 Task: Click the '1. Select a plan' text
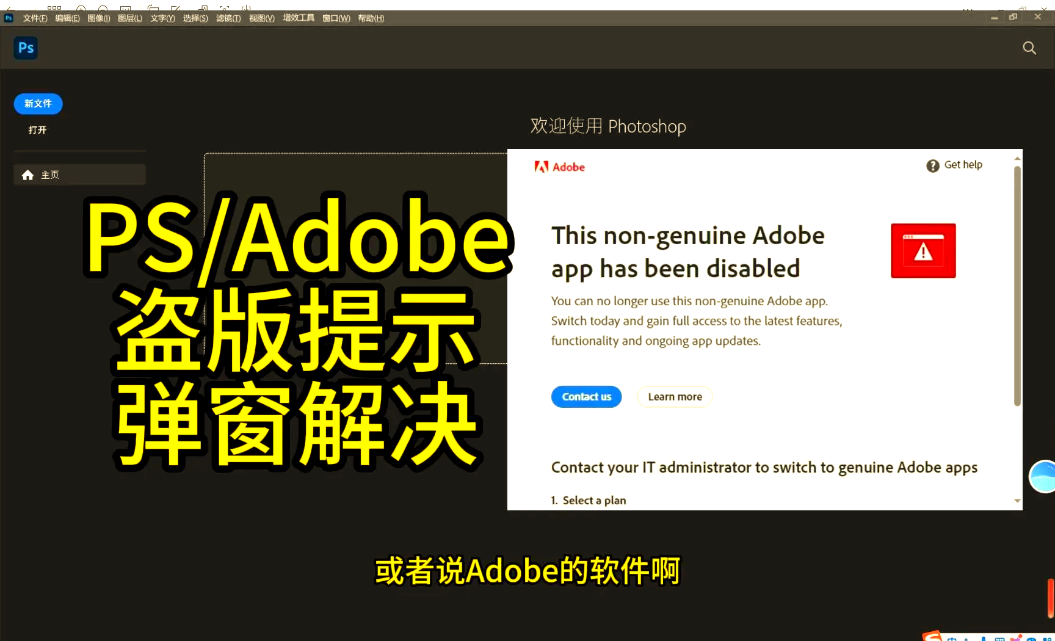(x=589, y=501)
